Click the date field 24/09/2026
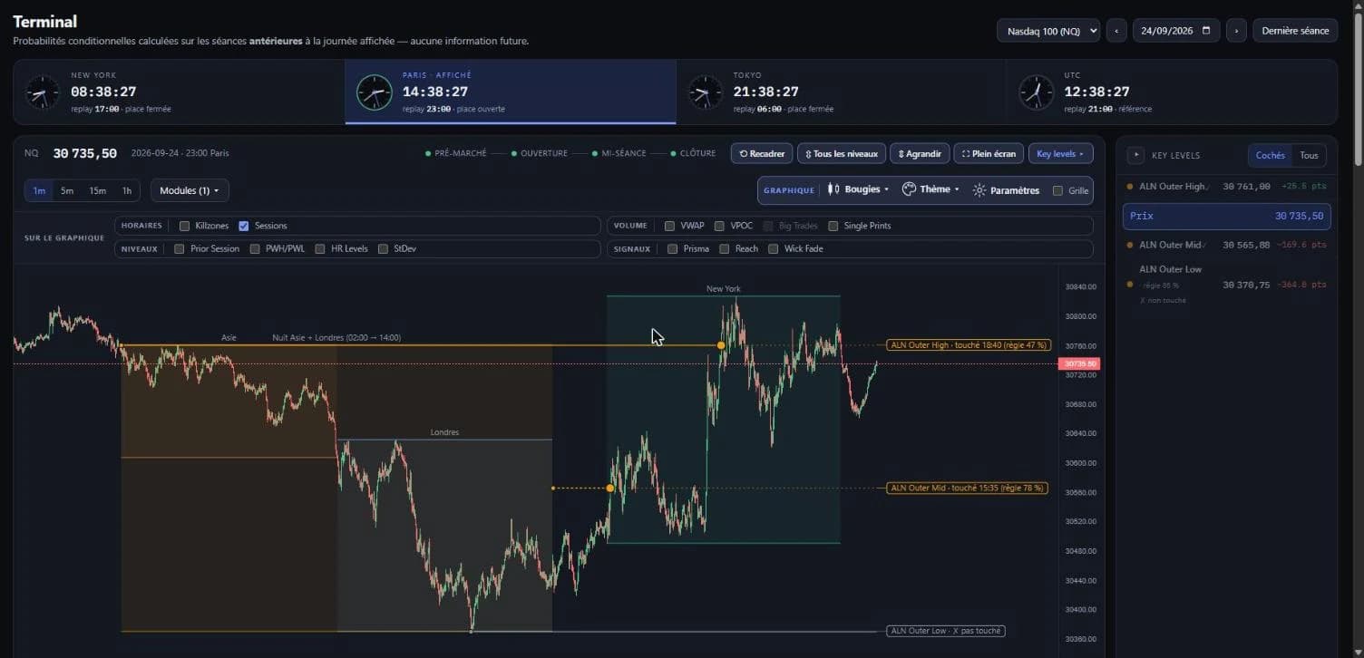The height and width of the screenshot is (658, 1364). coord(1175,30)
